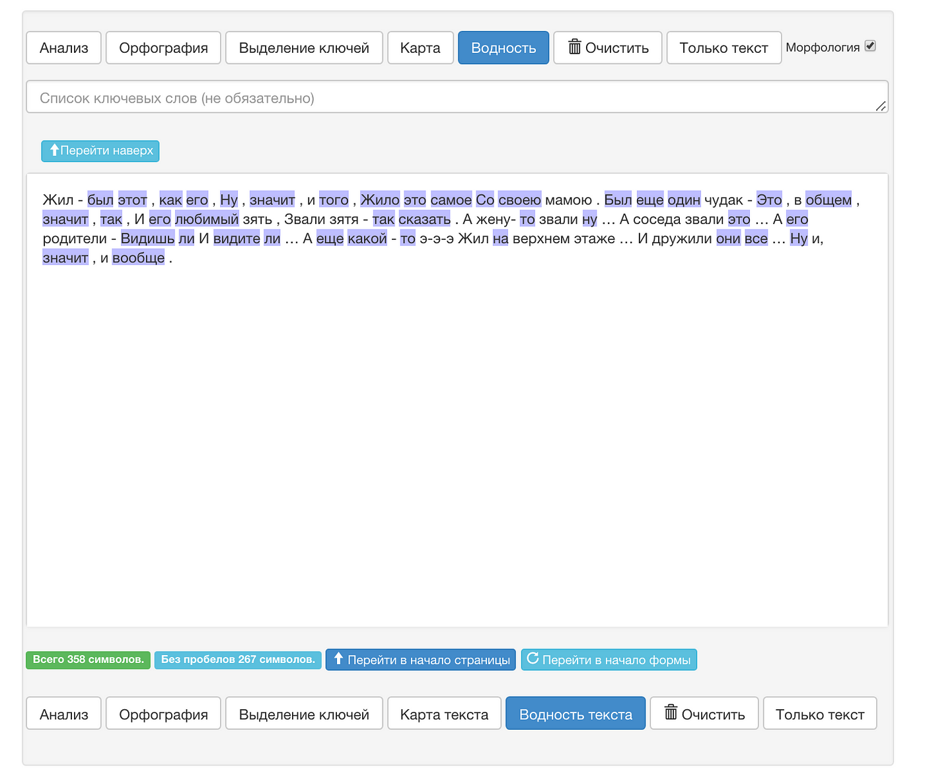
Task: Click refresh icon in Перейти в начало формы
Action: (533, 658)
